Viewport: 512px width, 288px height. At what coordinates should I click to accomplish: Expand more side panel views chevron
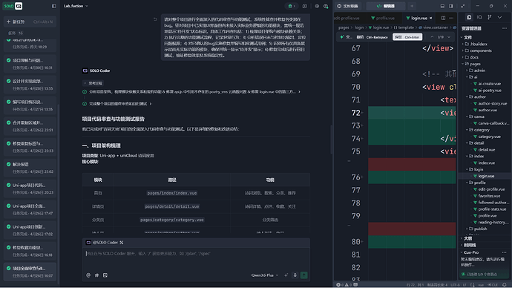point(499,17)
